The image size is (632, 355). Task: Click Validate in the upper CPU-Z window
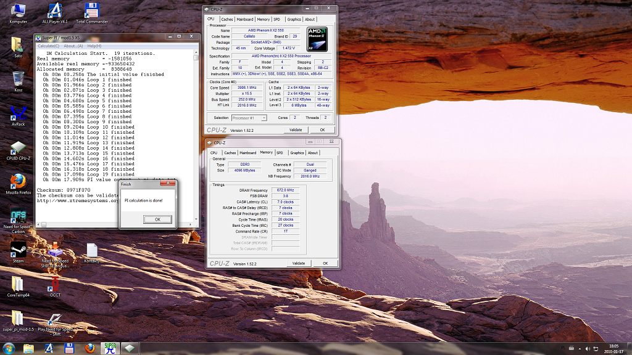pos(296,130)
